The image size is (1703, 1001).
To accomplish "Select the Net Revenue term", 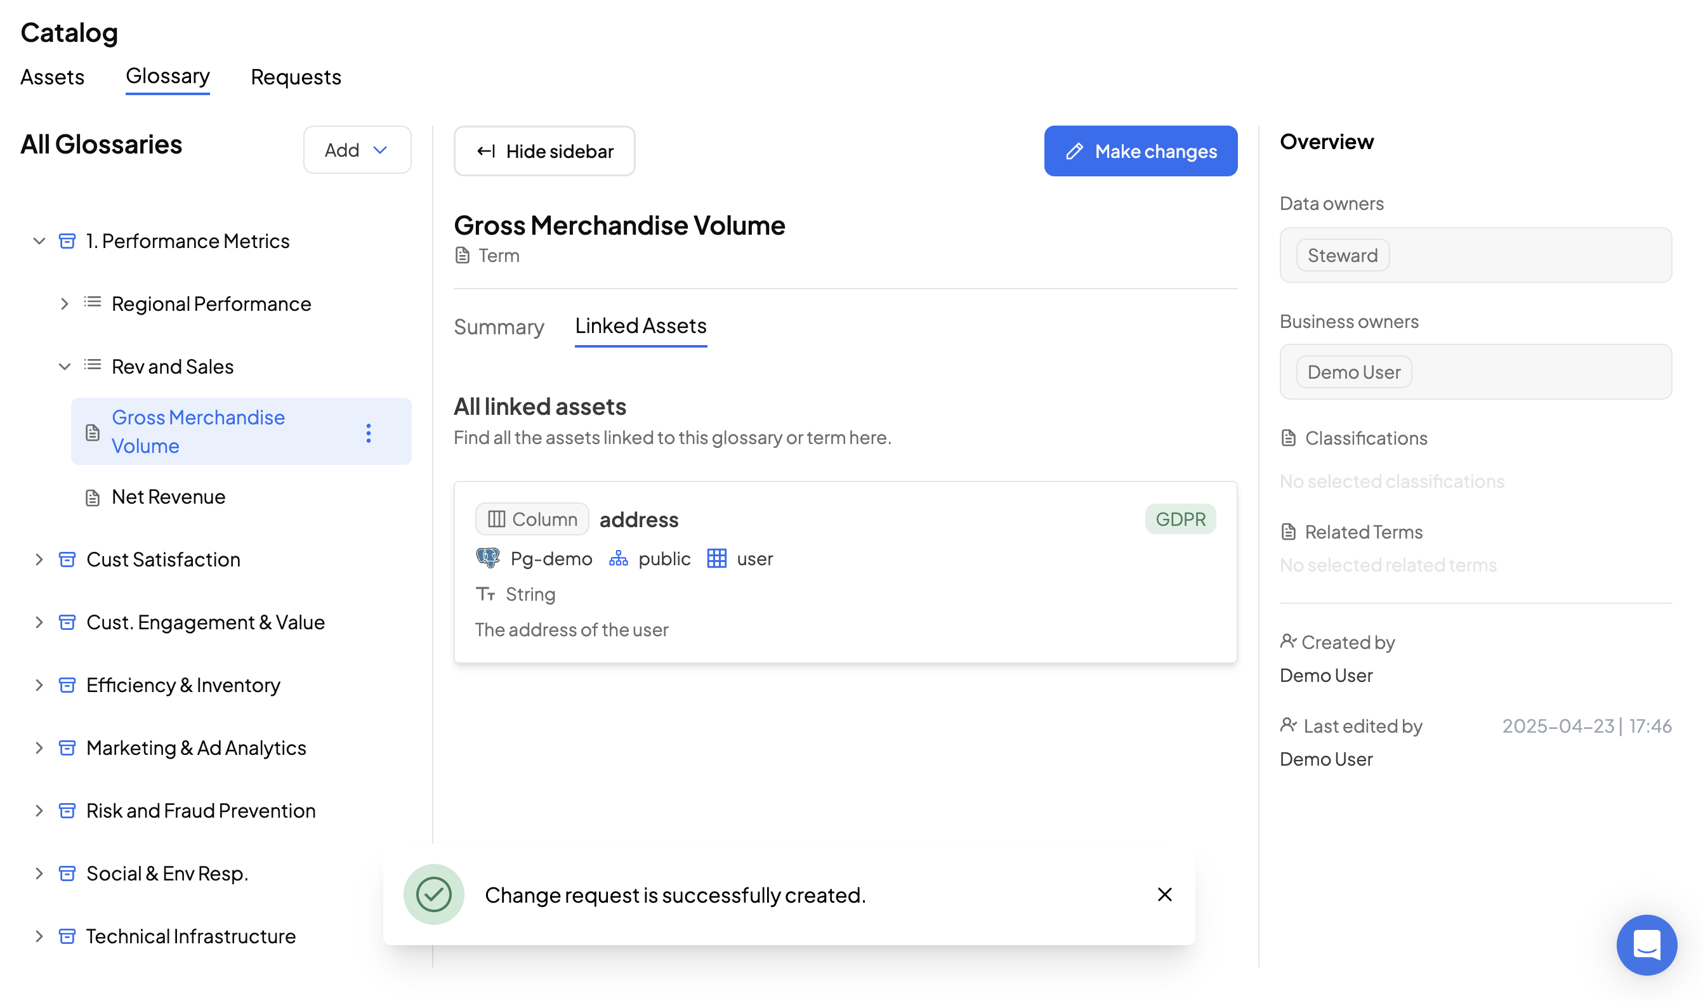I will click(x=168, y=497).
